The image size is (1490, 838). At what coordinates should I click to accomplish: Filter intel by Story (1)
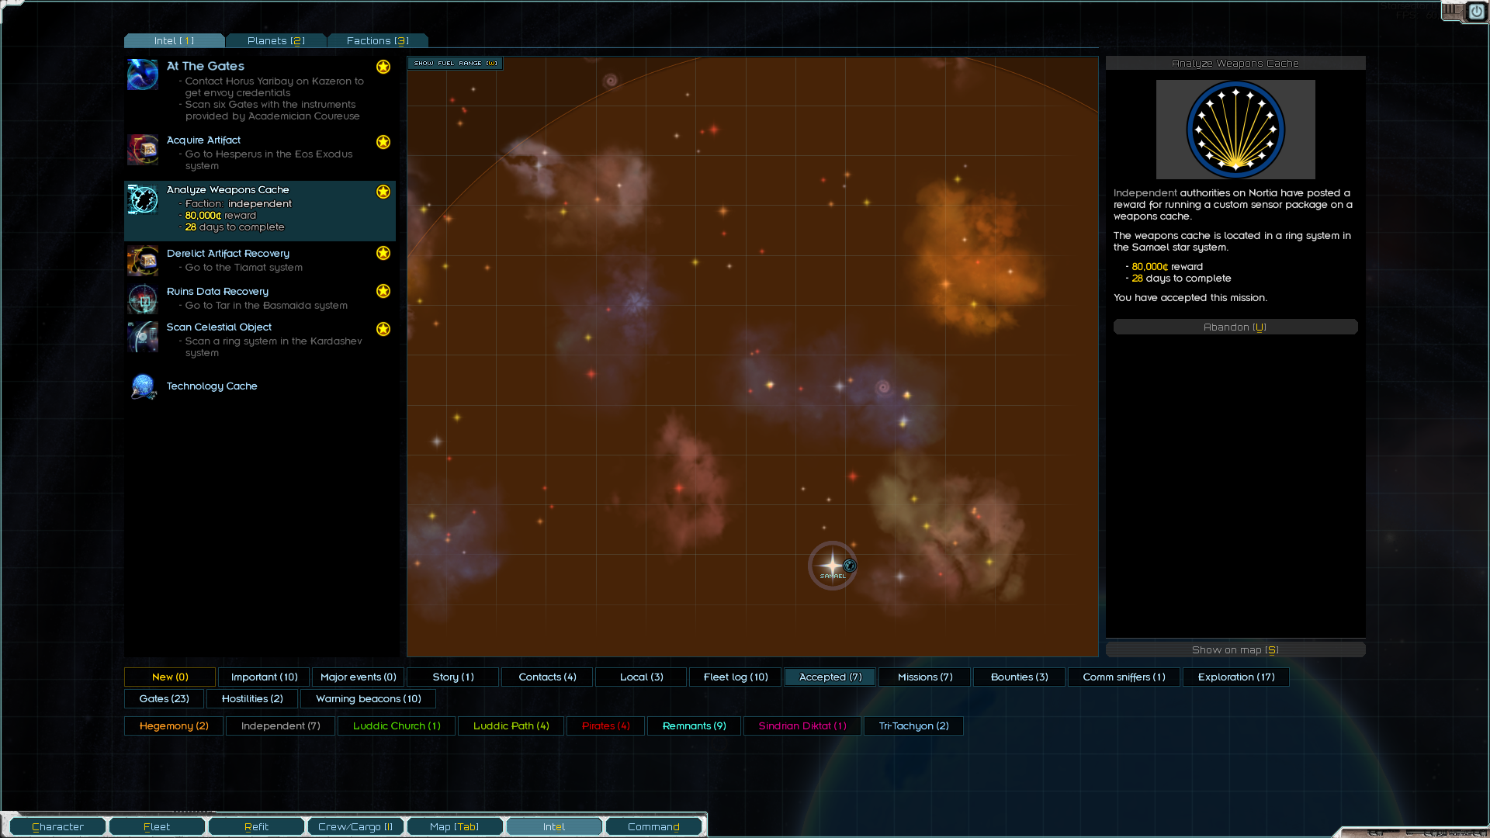453,677
